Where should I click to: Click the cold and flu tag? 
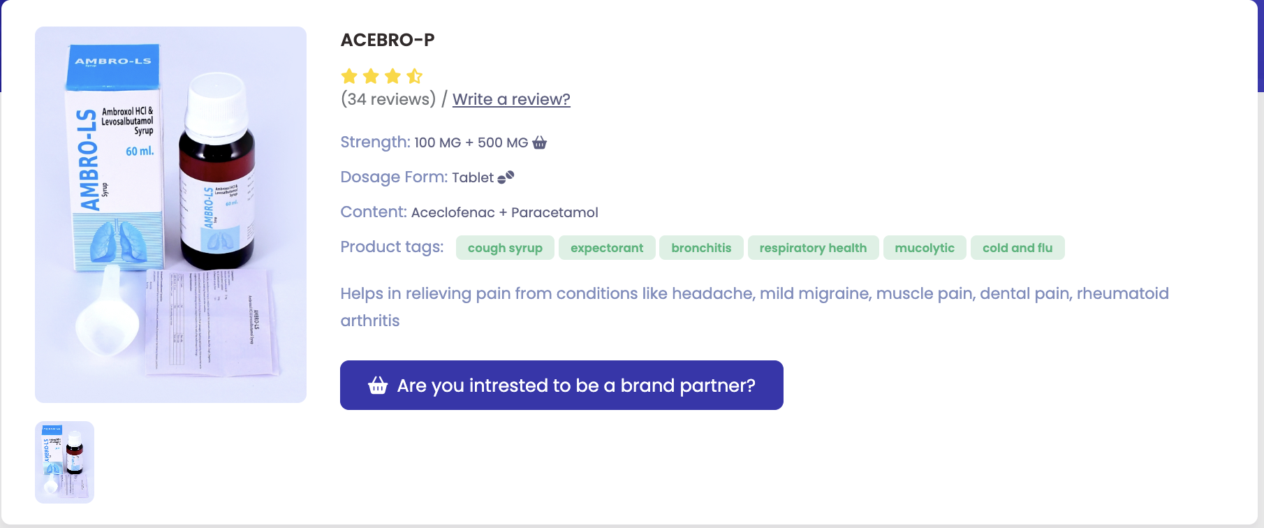click(x=1017, y=247)
